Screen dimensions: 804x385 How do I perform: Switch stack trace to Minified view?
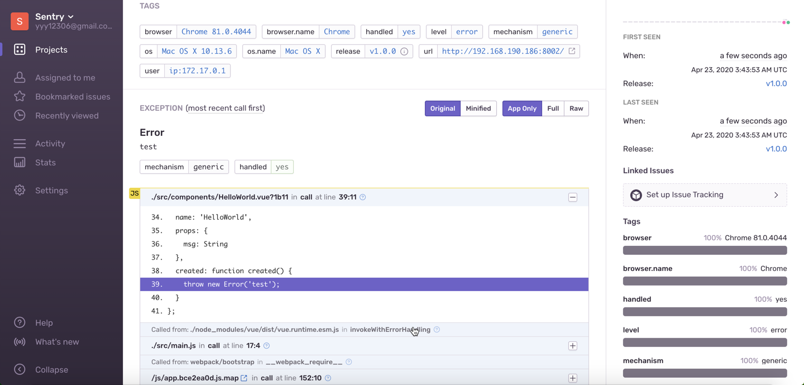point(478,108)
